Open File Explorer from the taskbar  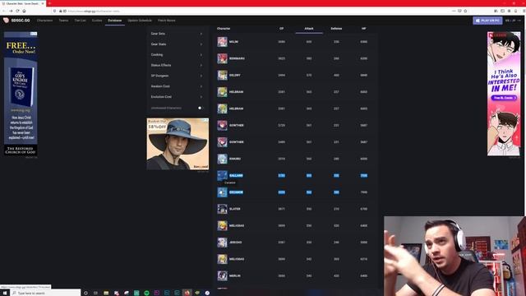[106, 293]
